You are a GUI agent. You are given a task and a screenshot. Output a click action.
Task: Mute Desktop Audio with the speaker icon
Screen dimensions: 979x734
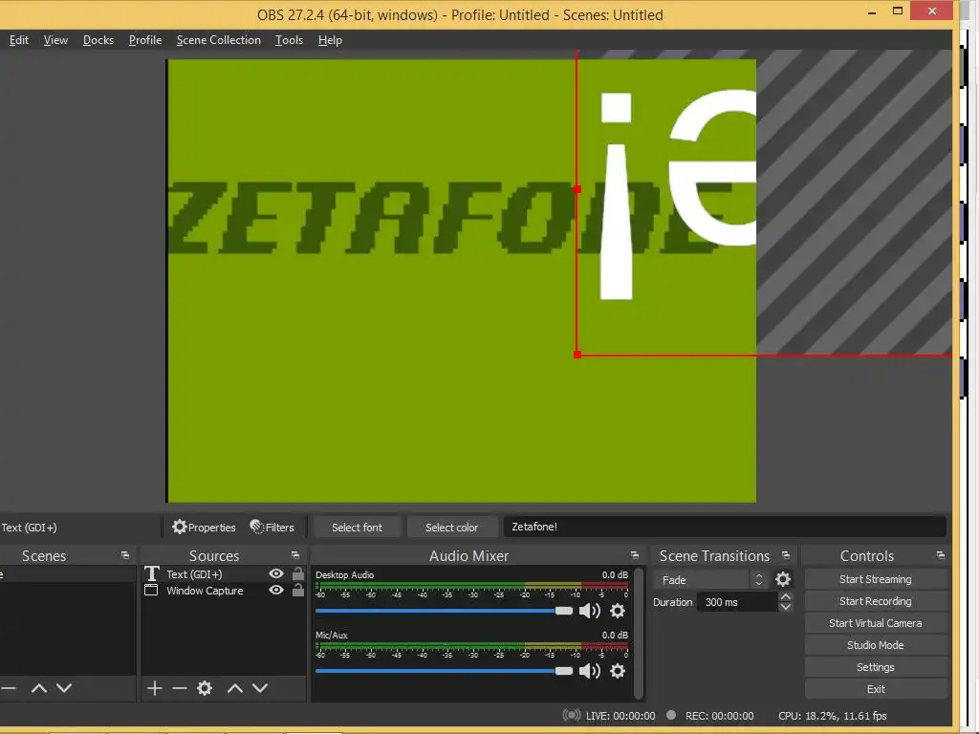(589, 611)
